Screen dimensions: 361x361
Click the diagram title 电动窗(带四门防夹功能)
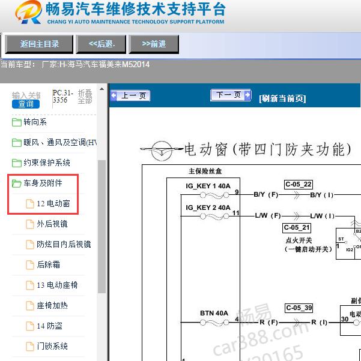(x=267, y=149)
